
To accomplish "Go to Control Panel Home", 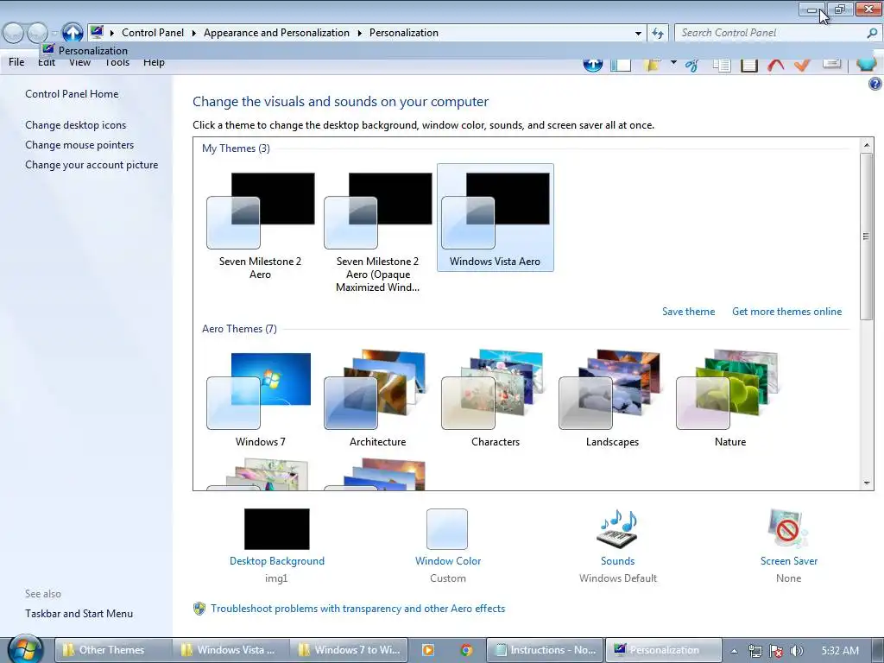I will [72, 93].
